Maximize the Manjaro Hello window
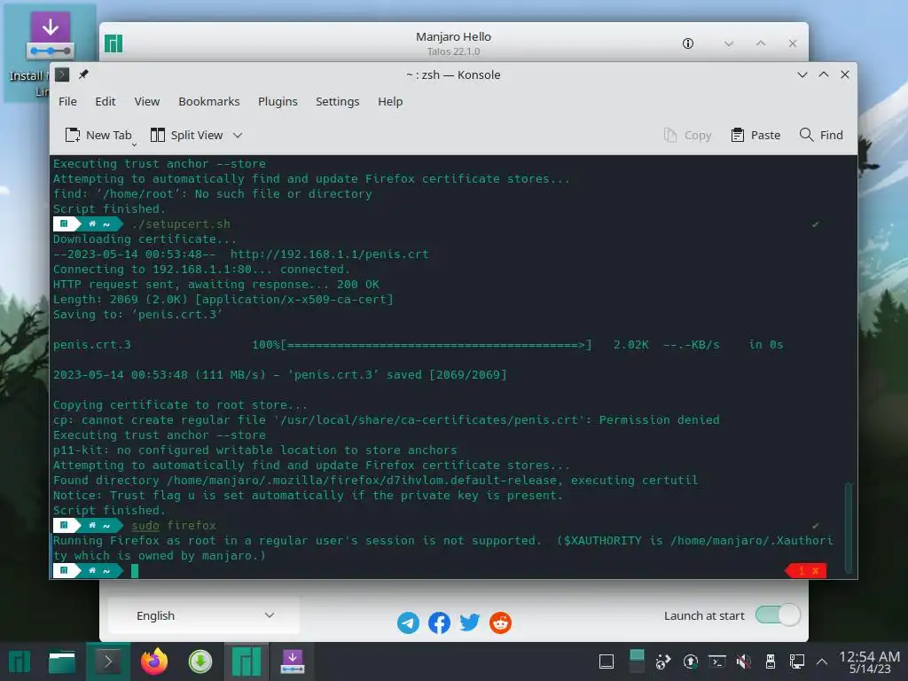Viewport: 908px width, 681px height. point(761,43)
